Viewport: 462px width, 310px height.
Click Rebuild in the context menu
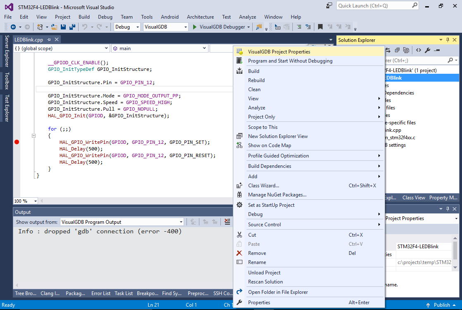point(309,80)
